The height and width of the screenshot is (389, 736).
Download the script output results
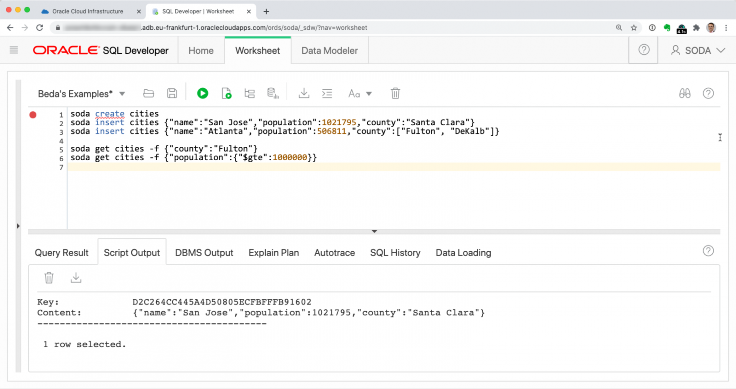pyautogui.click(x=76, y=277)
